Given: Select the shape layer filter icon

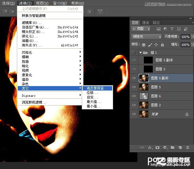Looking at the screenshot, I should pos(179,29).
